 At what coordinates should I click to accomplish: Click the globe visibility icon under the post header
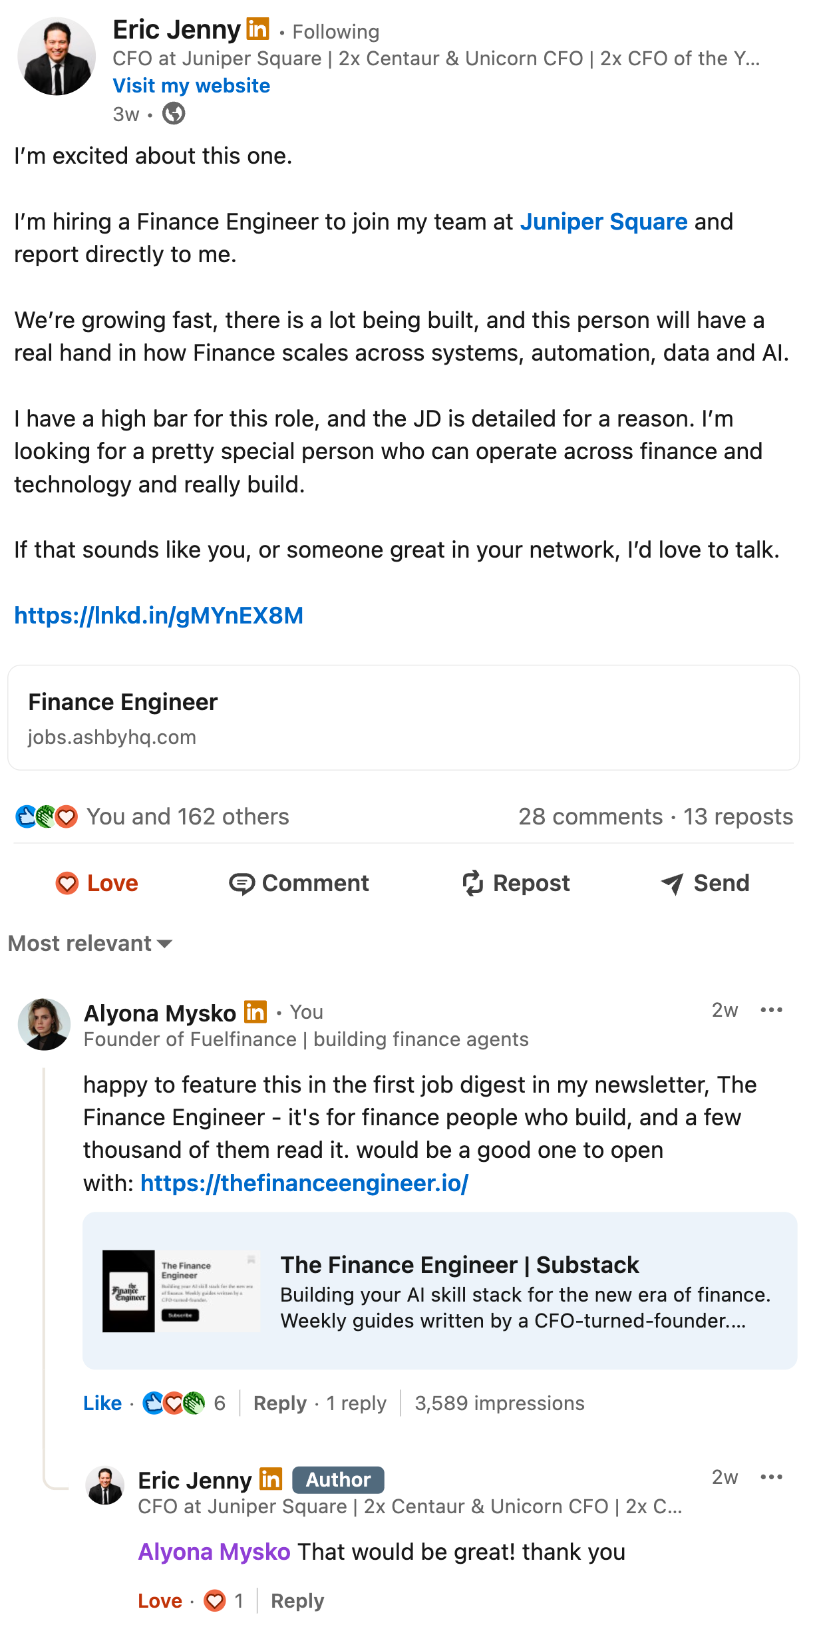[x=174, y=114]
